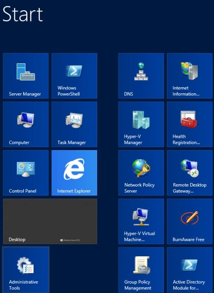Launch Task Manager tile
214x293 pixels.
click(x=74, y=124)
